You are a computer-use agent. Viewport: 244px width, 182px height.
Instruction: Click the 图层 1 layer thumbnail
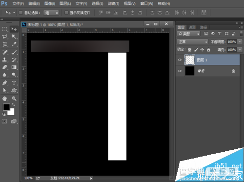coord(190,60)
